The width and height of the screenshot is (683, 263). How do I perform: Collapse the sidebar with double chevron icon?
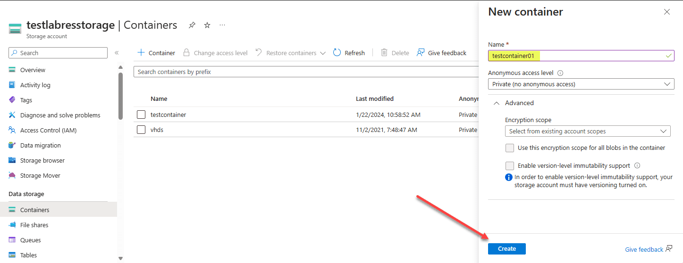pyautogui.click(x=117, y=53)
